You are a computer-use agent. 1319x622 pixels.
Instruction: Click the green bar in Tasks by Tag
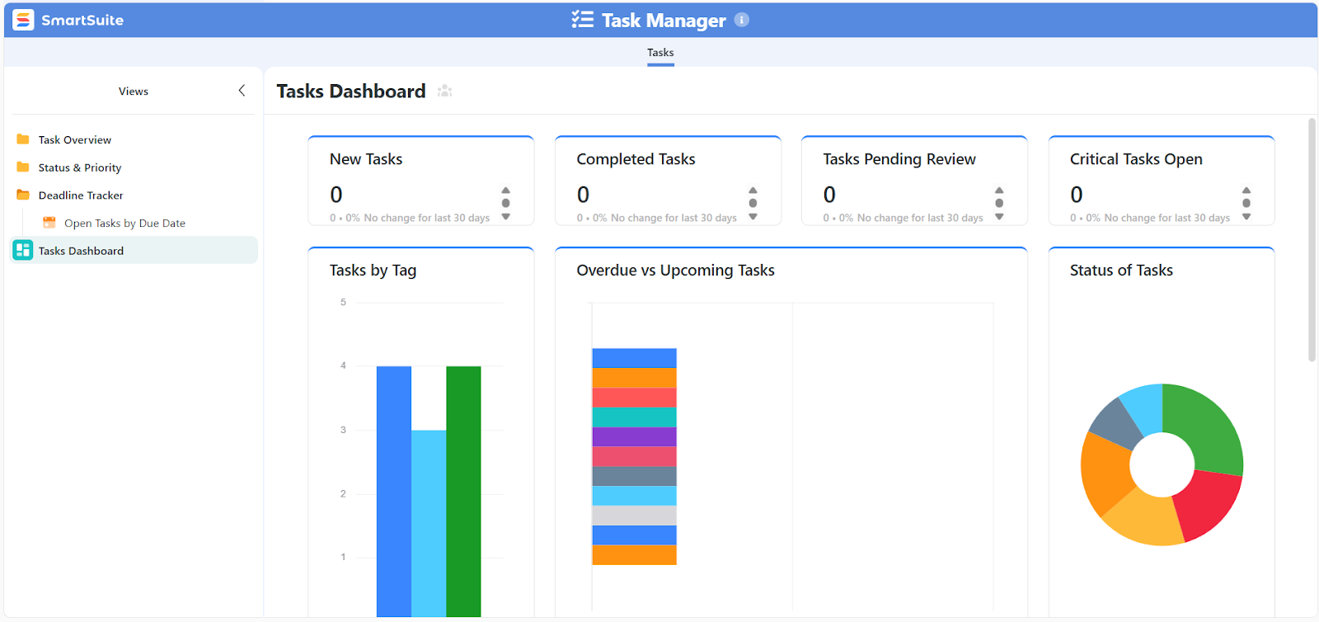pos(463,492)
